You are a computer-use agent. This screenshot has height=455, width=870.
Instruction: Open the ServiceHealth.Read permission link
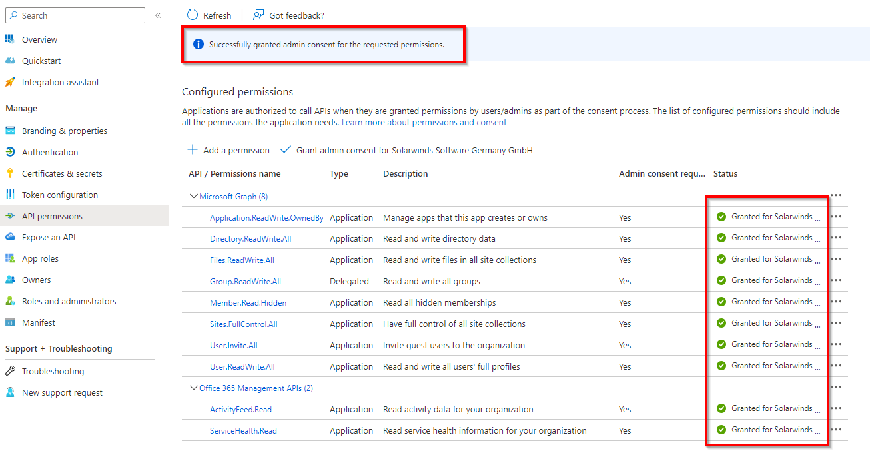[243, 431]
